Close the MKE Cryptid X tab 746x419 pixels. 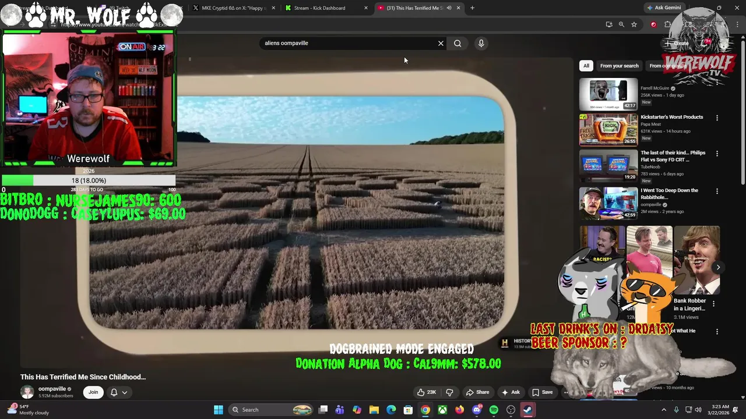pyautogui.click(x=273, y=8)
